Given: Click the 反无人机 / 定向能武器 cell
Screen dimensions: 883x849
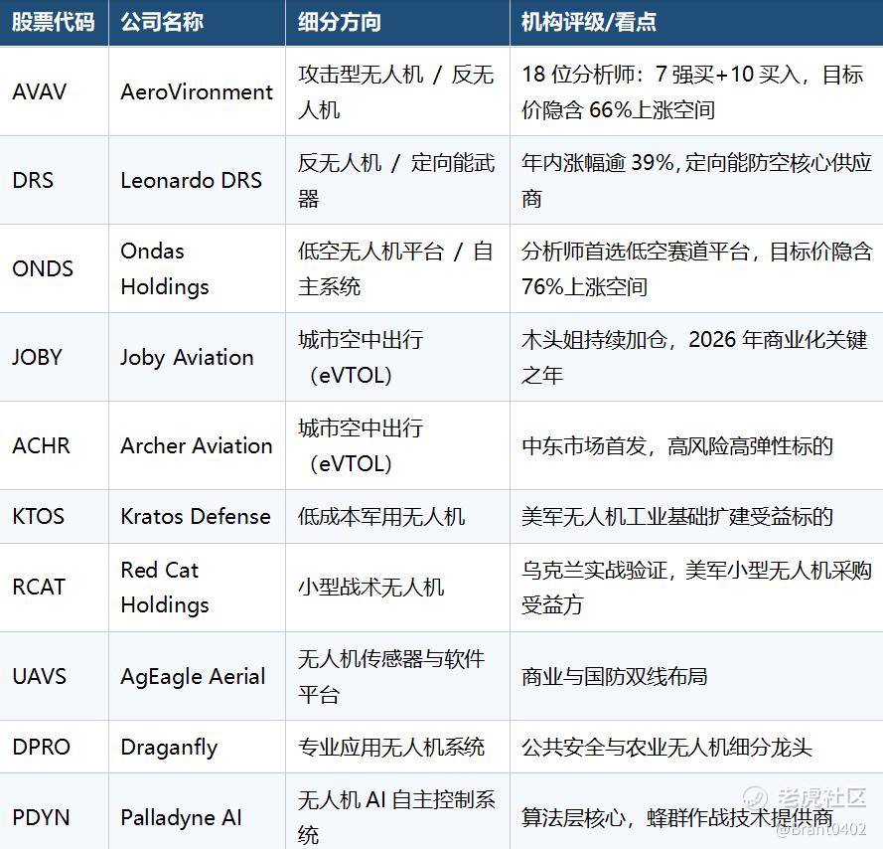Looking at the screenshot, I should [x=397, y=180].
